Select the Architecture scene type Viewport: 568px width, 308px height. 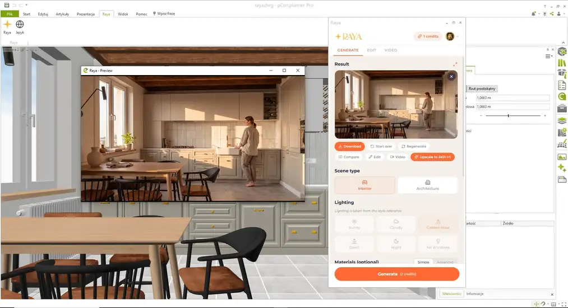pyautogui.click(x=427, y=185)
